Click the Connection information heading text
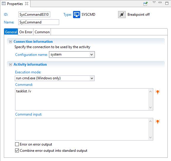This screenshot has height=161, width=171. (33, 42)
